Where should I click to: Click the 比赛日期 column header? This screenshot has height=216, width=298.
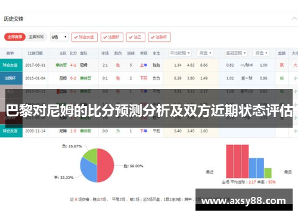(35, 53)
